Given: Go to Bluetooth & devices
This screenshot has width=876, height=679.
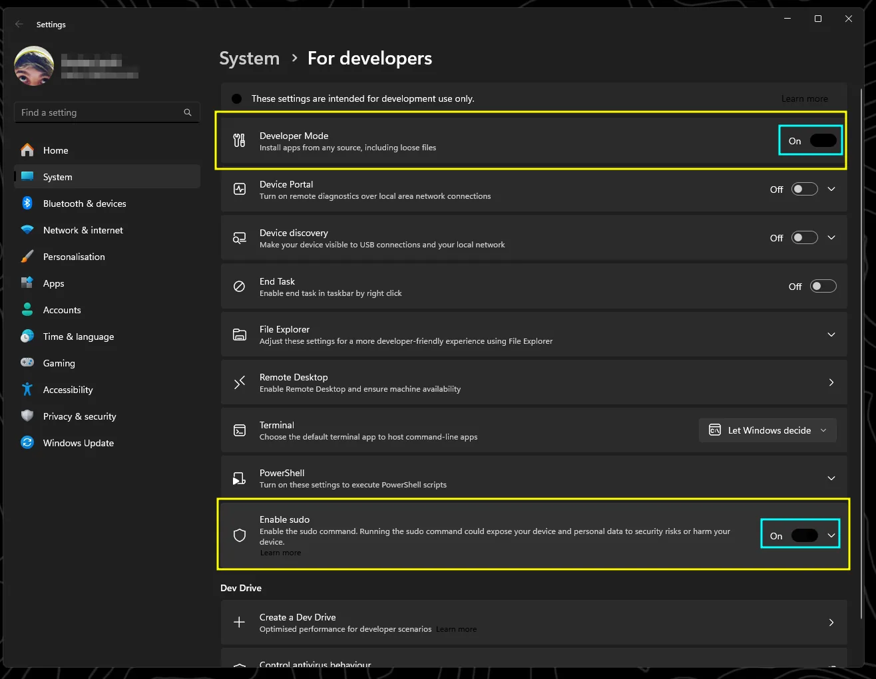Looking at the screenshot, I should 107,204.
